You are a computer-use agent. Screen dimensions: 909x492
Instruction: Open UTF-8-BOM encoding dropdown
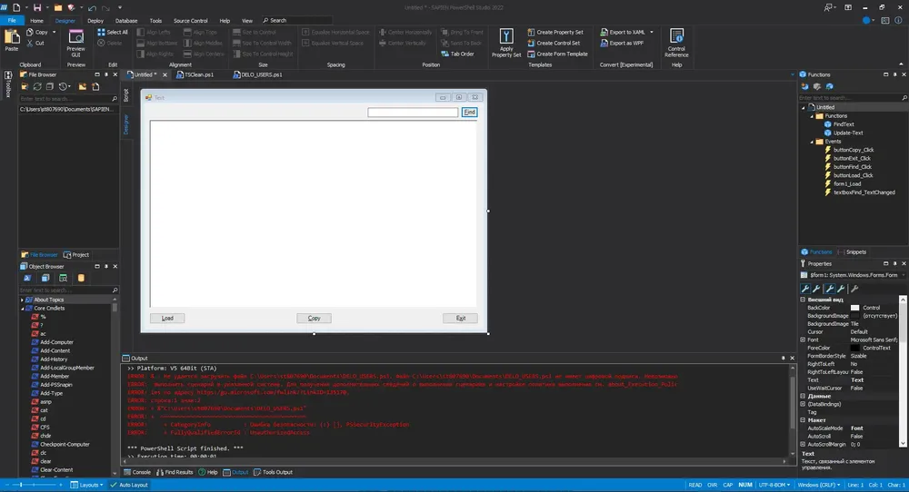774,485
